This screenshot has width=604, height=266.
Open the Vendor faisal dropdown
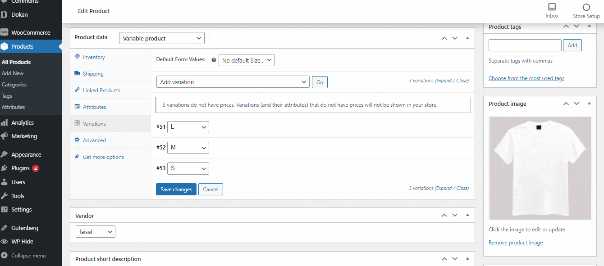(x=96, y=232)
